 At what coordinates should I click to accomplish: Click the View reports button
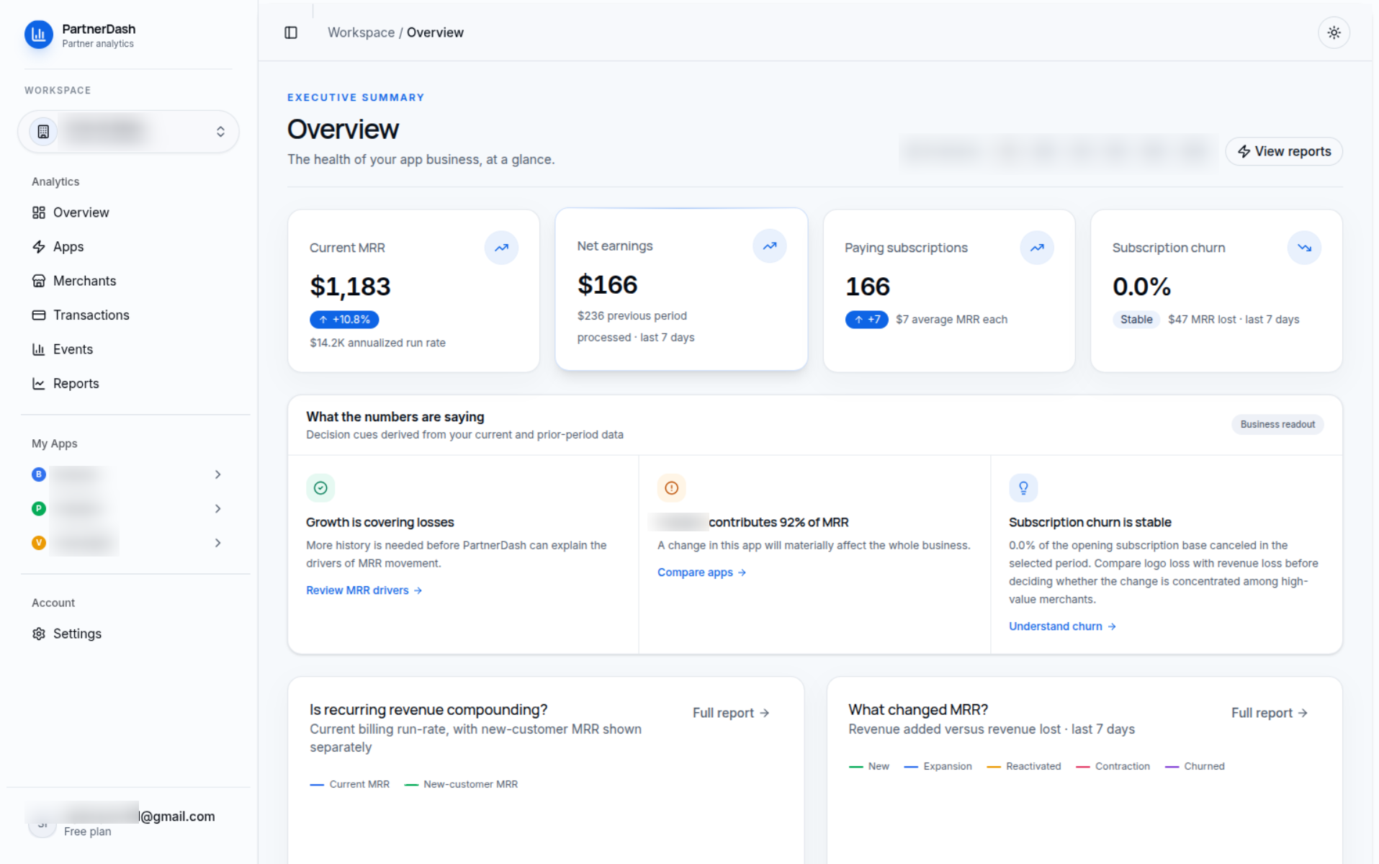1284,151
